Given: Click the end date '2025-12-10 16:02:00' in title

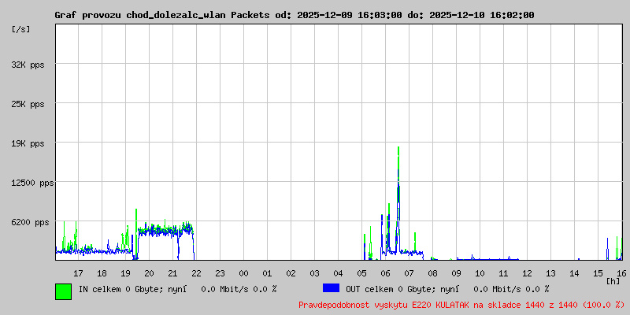Looking at the screenshot, I should click(482, 15).
